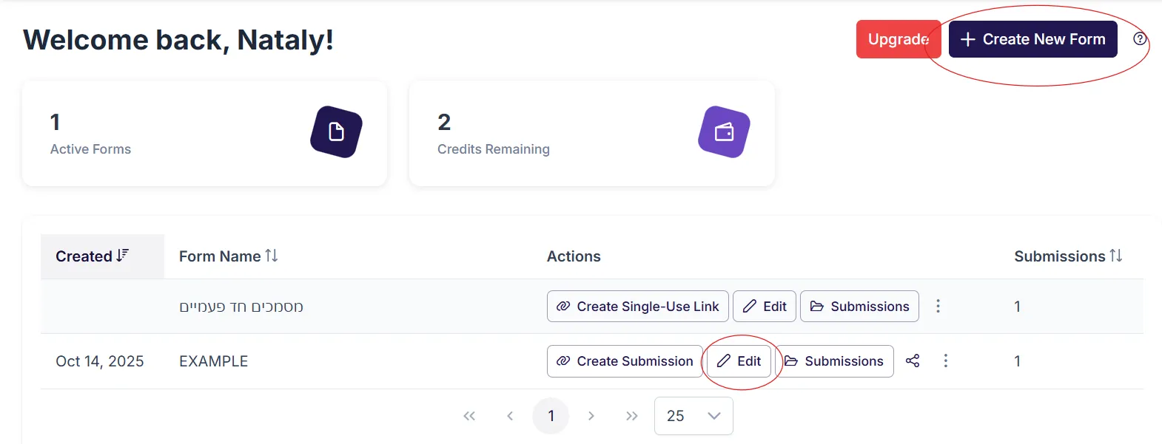This screenshot has width=1162, height=444.
Task: Go to the first page using double-left arrows
Action: 469,416
